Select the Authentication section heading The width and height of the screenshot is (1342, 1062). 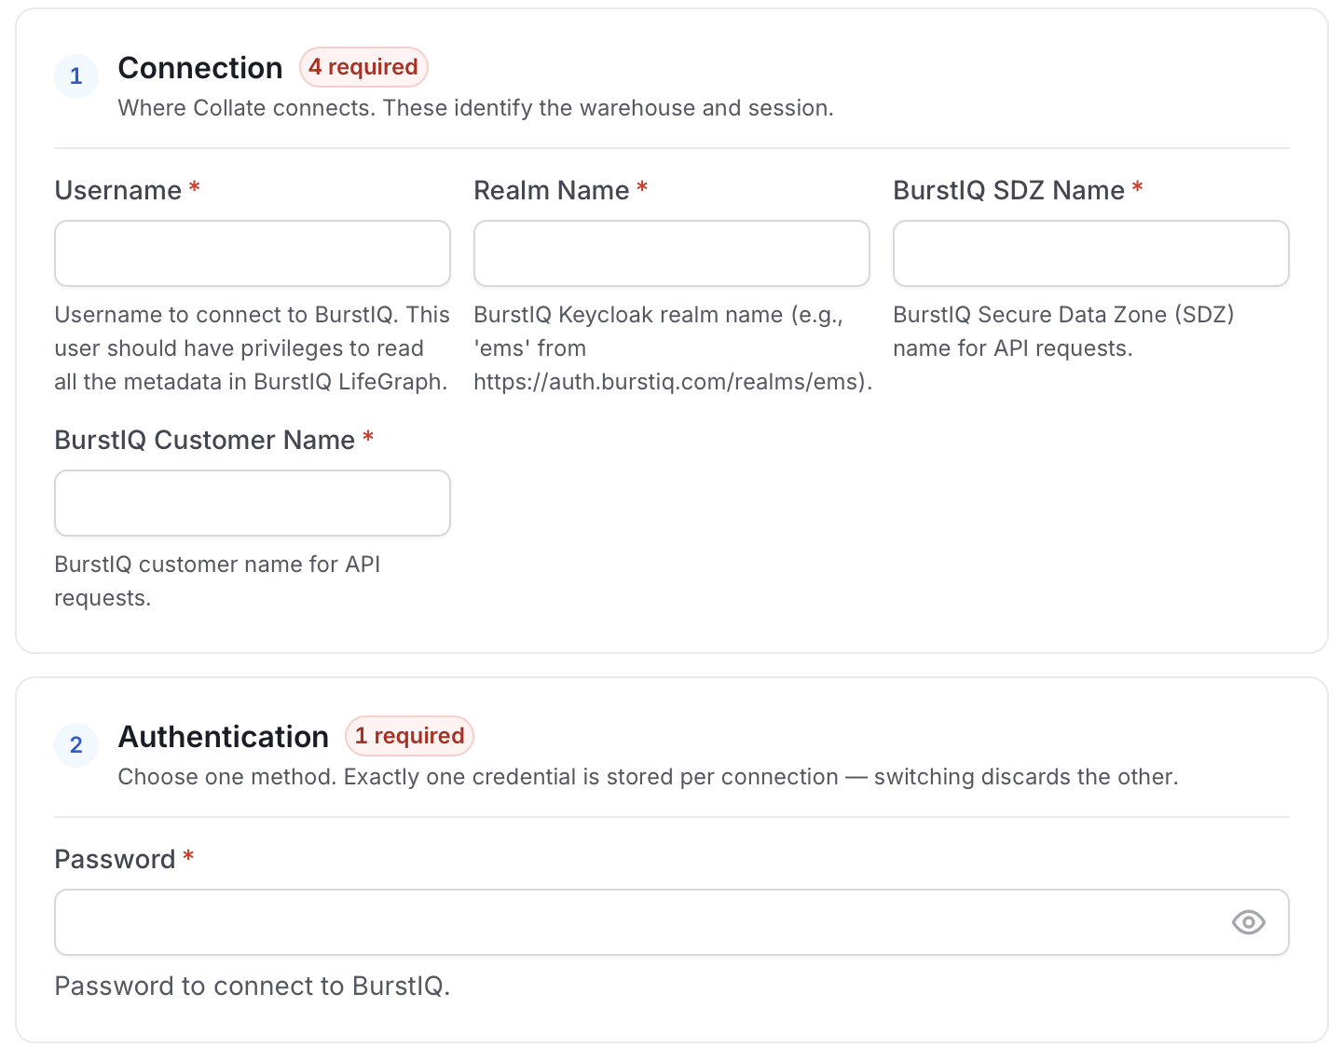[224, 737]
